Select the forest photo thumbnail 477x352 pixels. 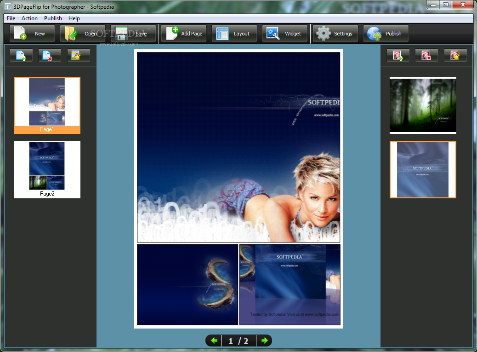tap(423, 105)
